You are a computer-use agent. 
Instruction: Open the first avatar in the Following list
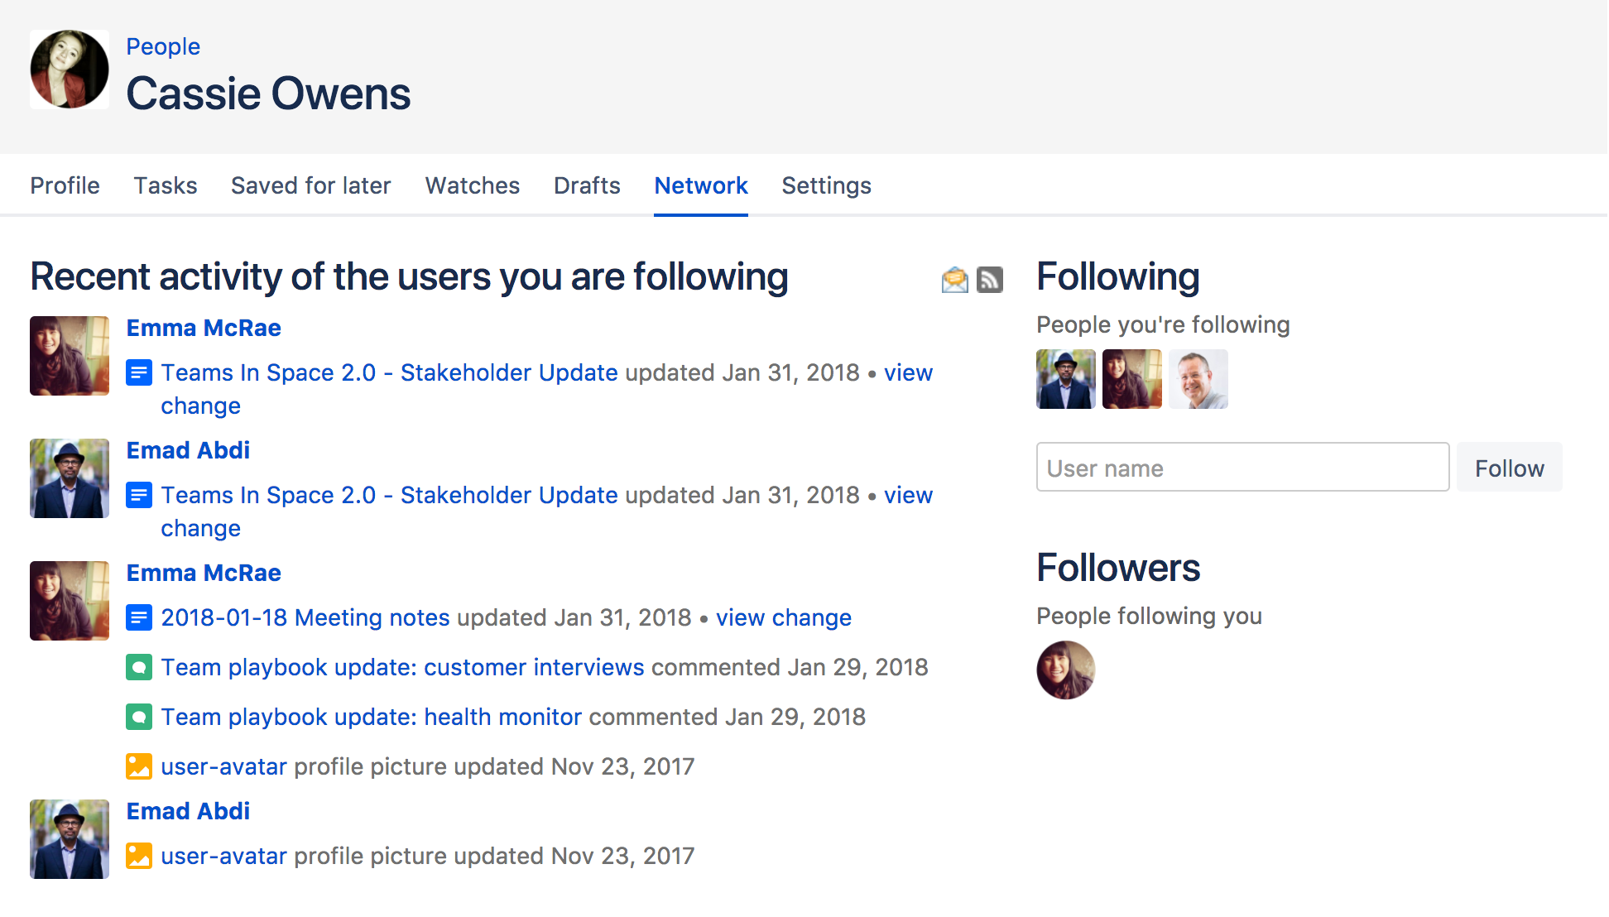(x=1066, y=379)
